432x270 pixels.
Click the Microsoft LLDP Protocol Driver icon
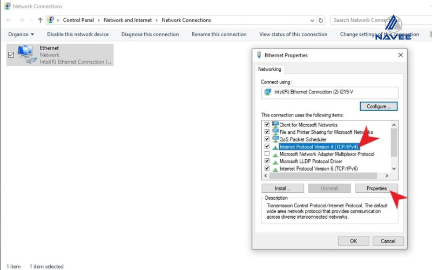(x=275, y=161)
